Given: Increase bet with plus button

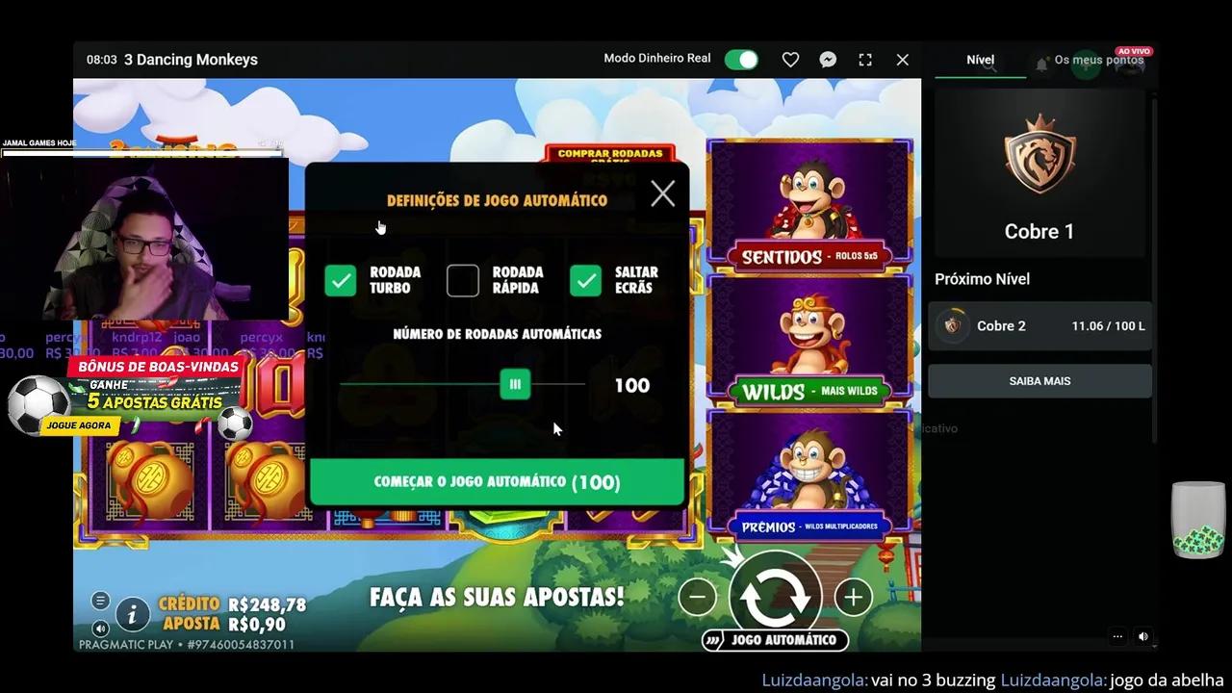Looking at the screenshot, I should [853, 597].
